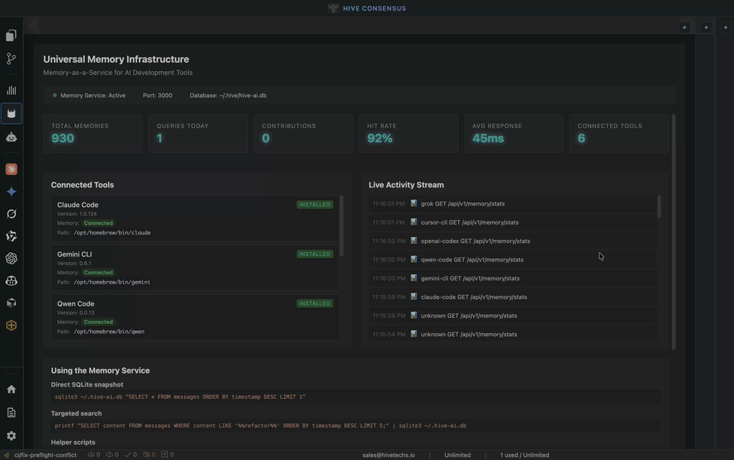Select the grok GET stats activity entry
Viewport: 734px width, 460px height.
(x=463, y=204)
